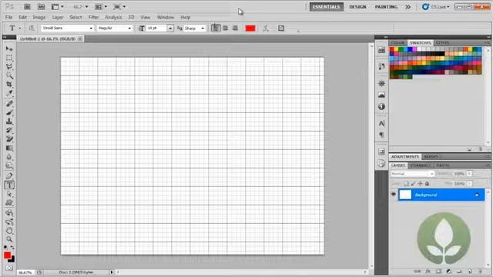Toggle text orientation icon in options bar
The image size is (493, 277).
[32, 28]
